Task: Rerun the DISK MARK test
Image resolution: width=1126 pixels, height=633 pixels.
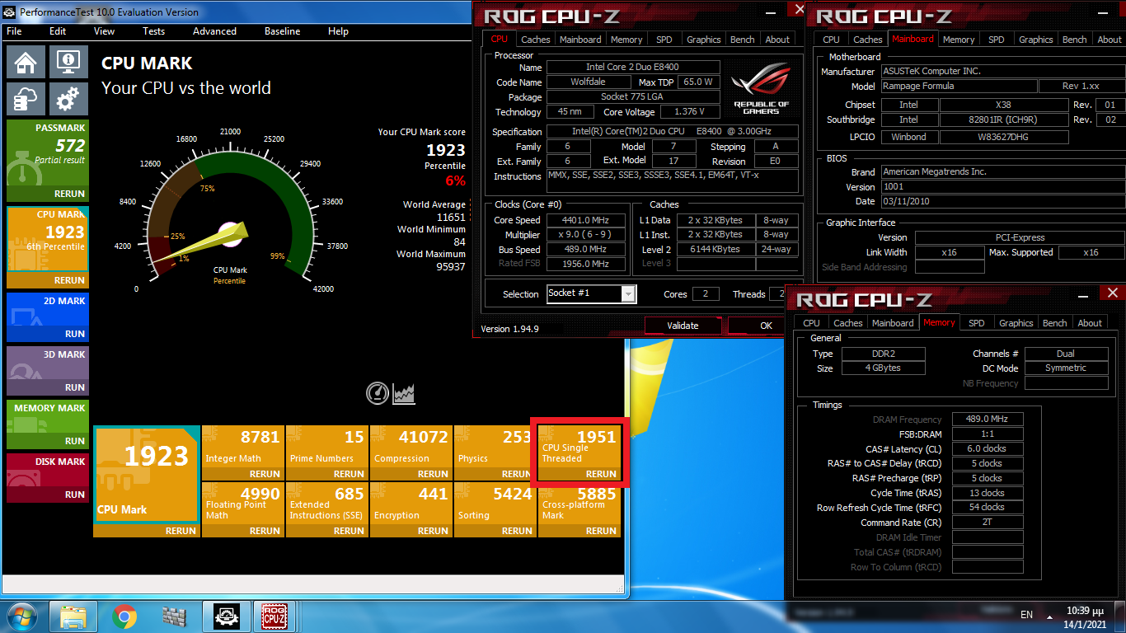Action: [75, 495]
